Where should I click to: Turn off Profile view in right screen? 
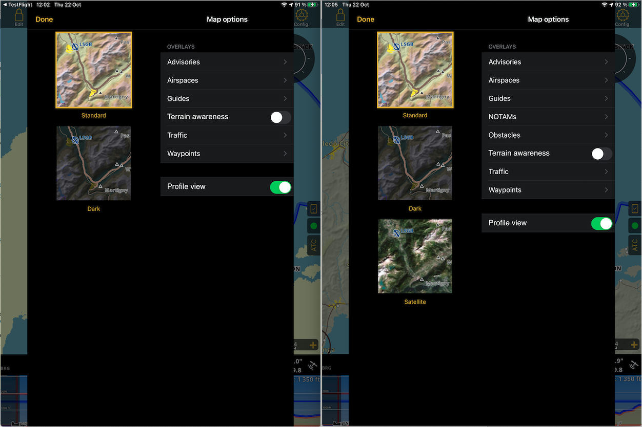coord(601,223)
